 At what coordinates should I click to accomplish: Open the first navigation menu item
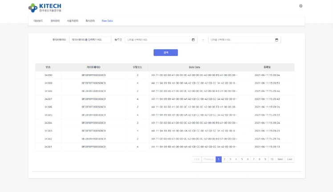(x=38, y=21)
